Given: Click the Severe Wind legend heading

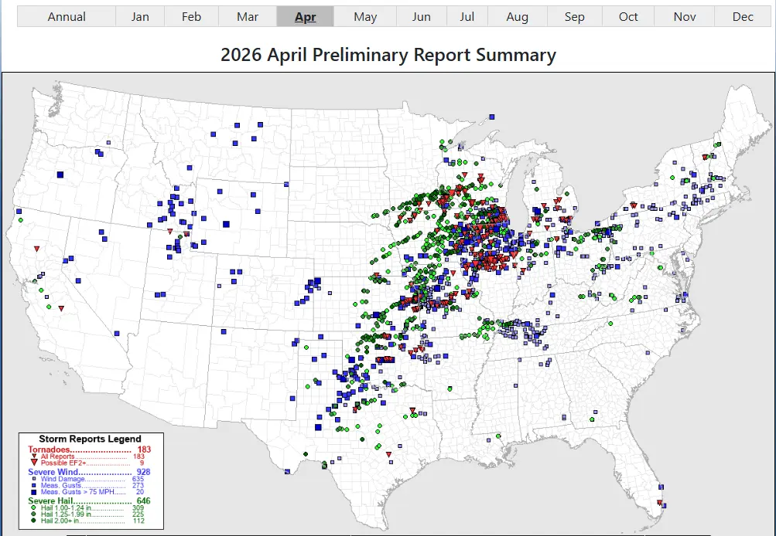Looking at the screenshot, I should pyautogui.click(x=56, y=472).
